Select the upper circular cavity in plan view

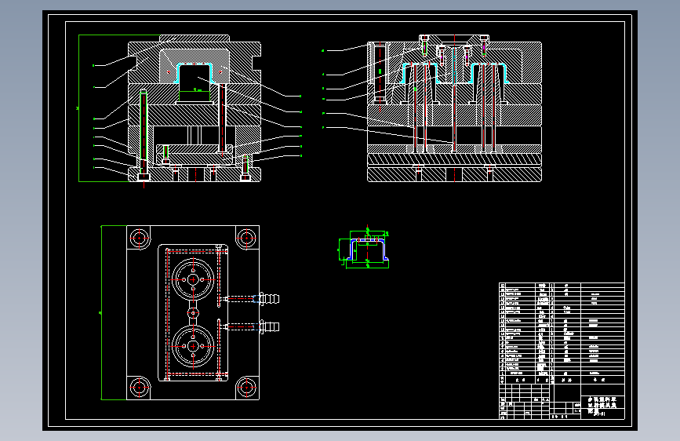193,279
